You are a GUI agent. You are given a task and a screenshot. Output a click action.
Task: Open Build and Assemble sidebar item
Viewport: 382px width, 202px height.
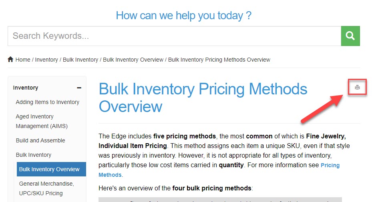40,140
